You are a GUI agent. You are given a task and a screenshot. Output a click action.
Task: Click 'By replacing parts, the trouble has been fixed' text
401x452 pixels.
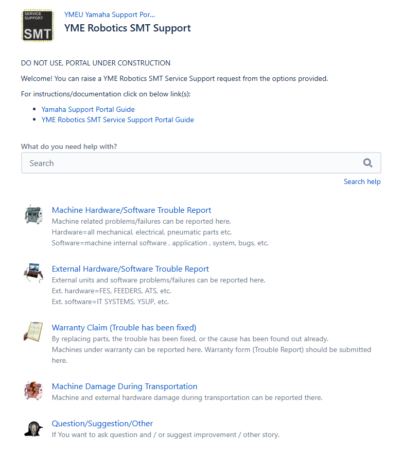point(190,339)
